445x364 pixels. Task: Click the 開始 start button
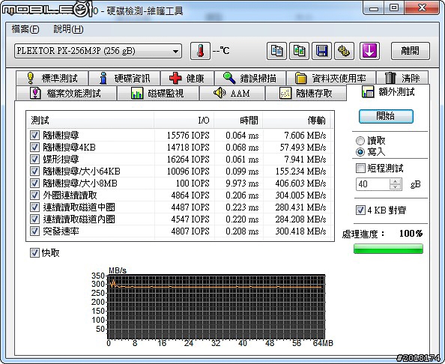[386, 116]
